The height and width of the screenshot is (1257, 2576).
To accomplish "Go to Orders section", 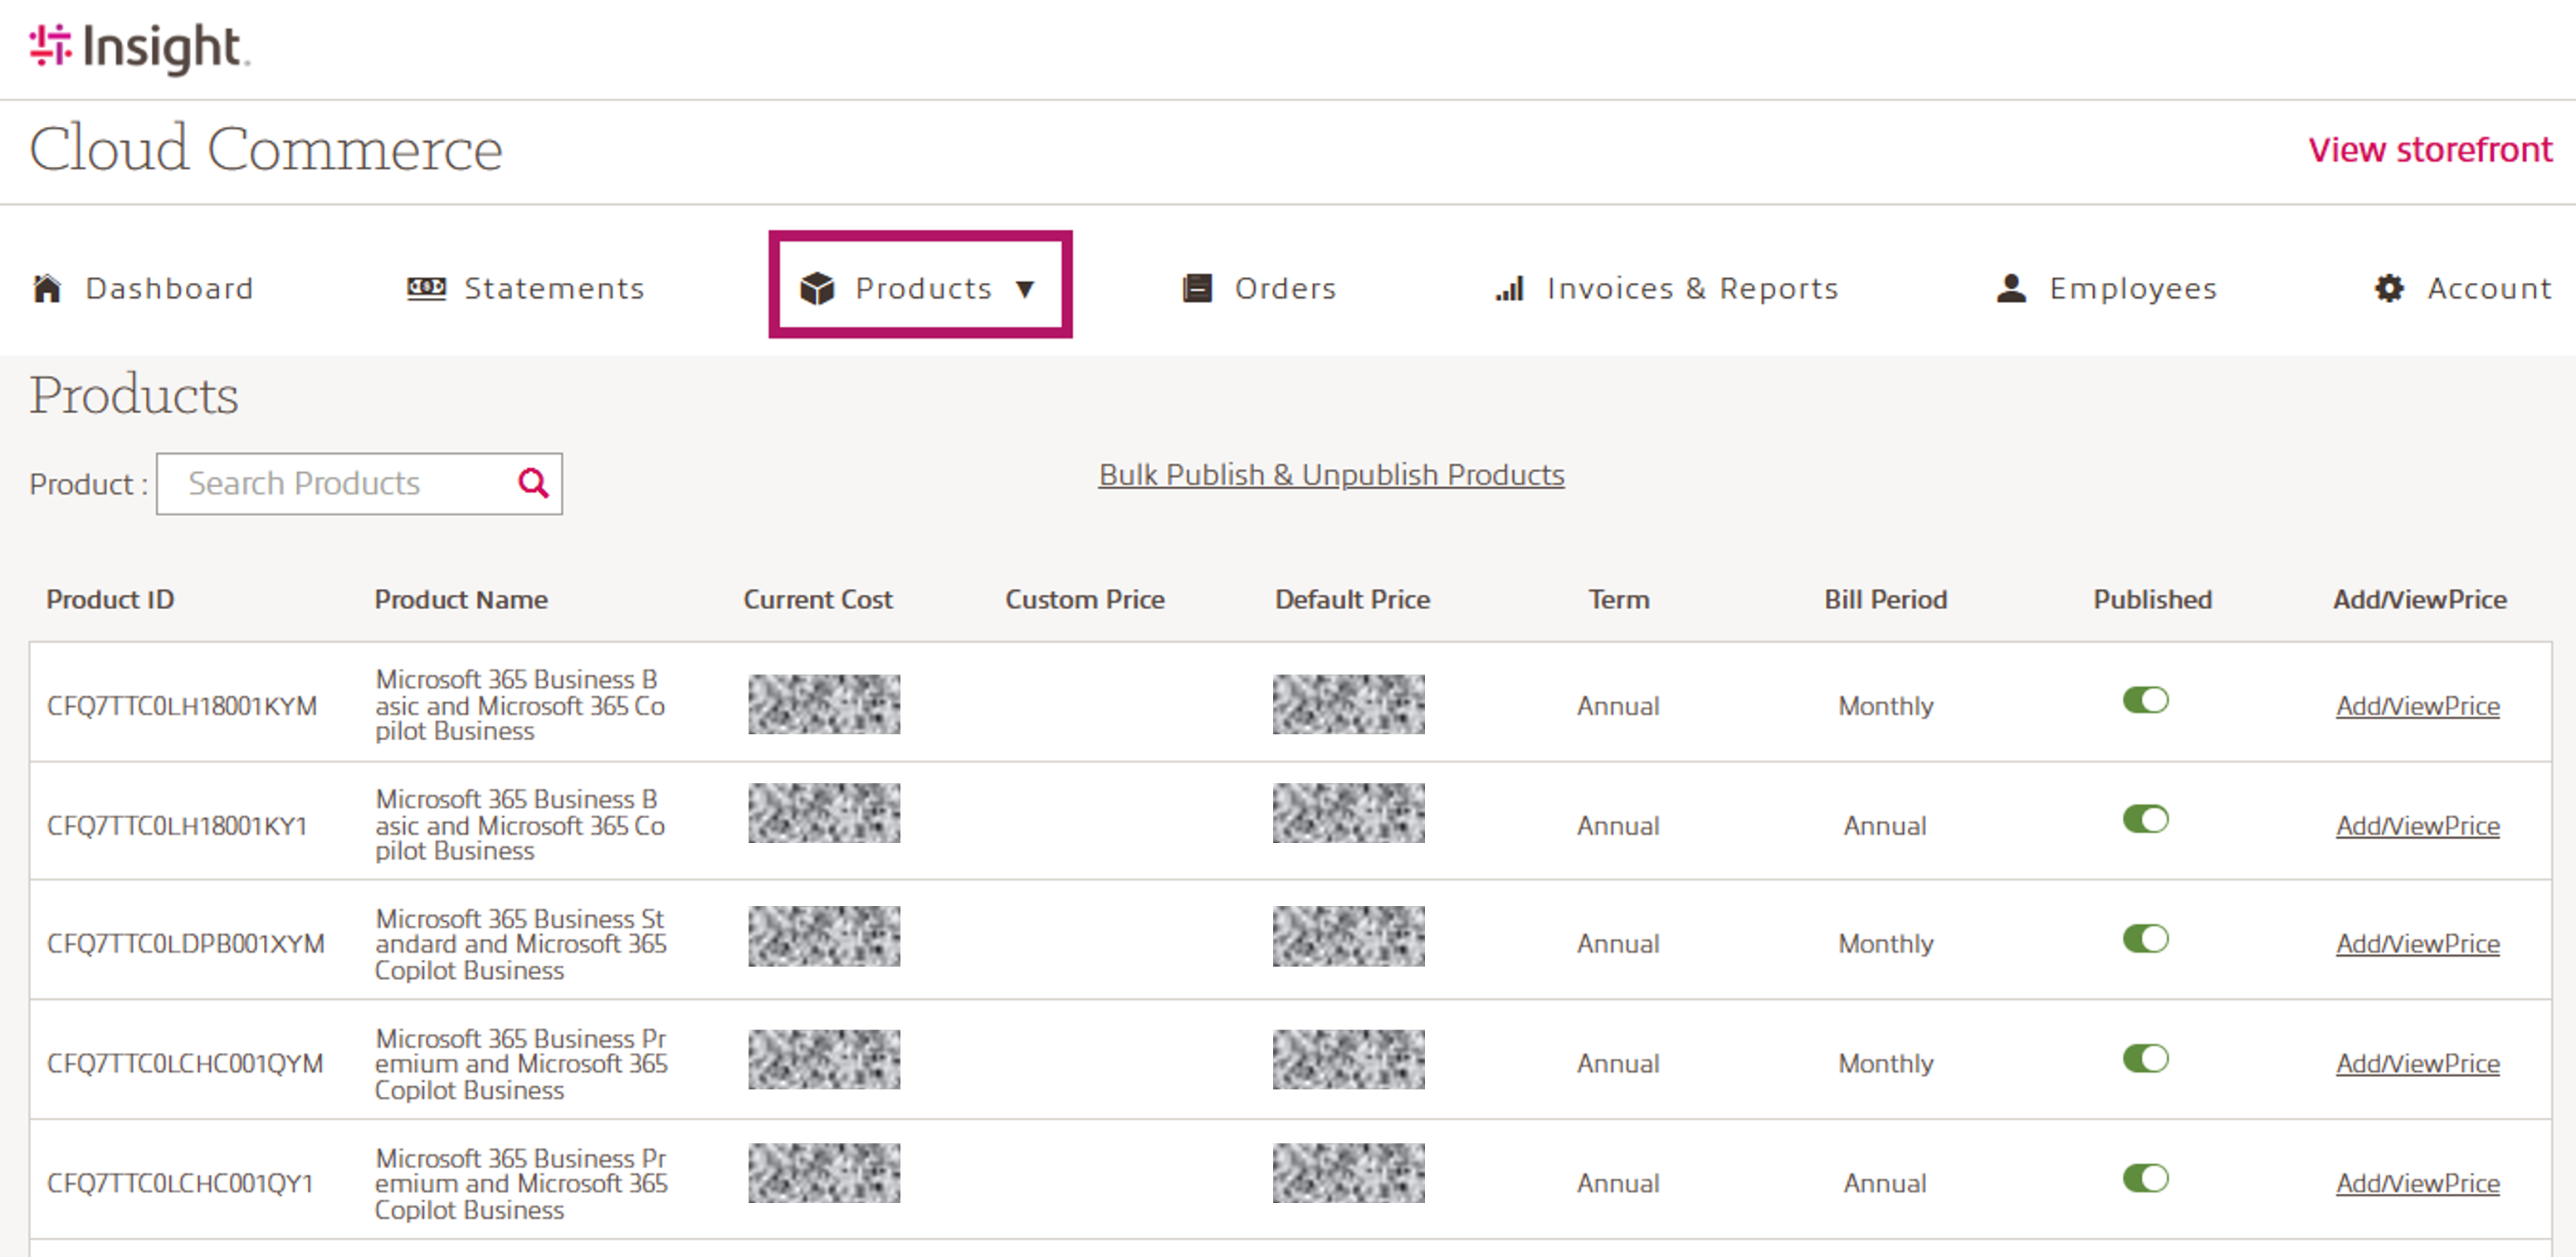I will click(1285, 289).
